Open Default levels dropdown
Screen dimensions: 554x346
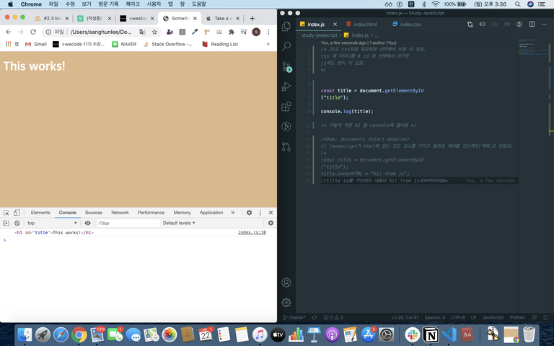click(x=179, y=223)
